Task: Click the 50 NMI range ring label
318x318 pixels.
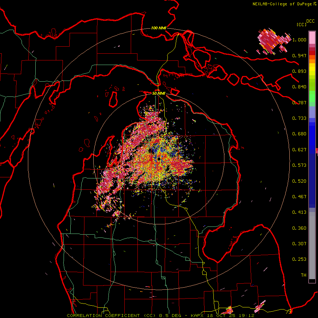Action: pos(159,93)
